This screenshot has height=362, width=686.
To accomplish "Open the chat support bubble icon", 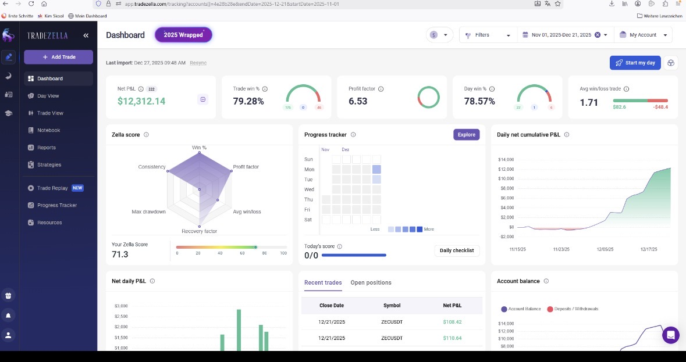I will 670,335.
